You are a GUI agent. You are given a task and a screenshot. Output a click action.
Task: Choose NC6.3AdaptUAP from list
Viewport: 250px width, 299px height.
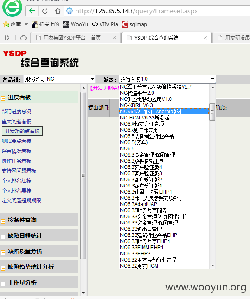click(164, 204)
